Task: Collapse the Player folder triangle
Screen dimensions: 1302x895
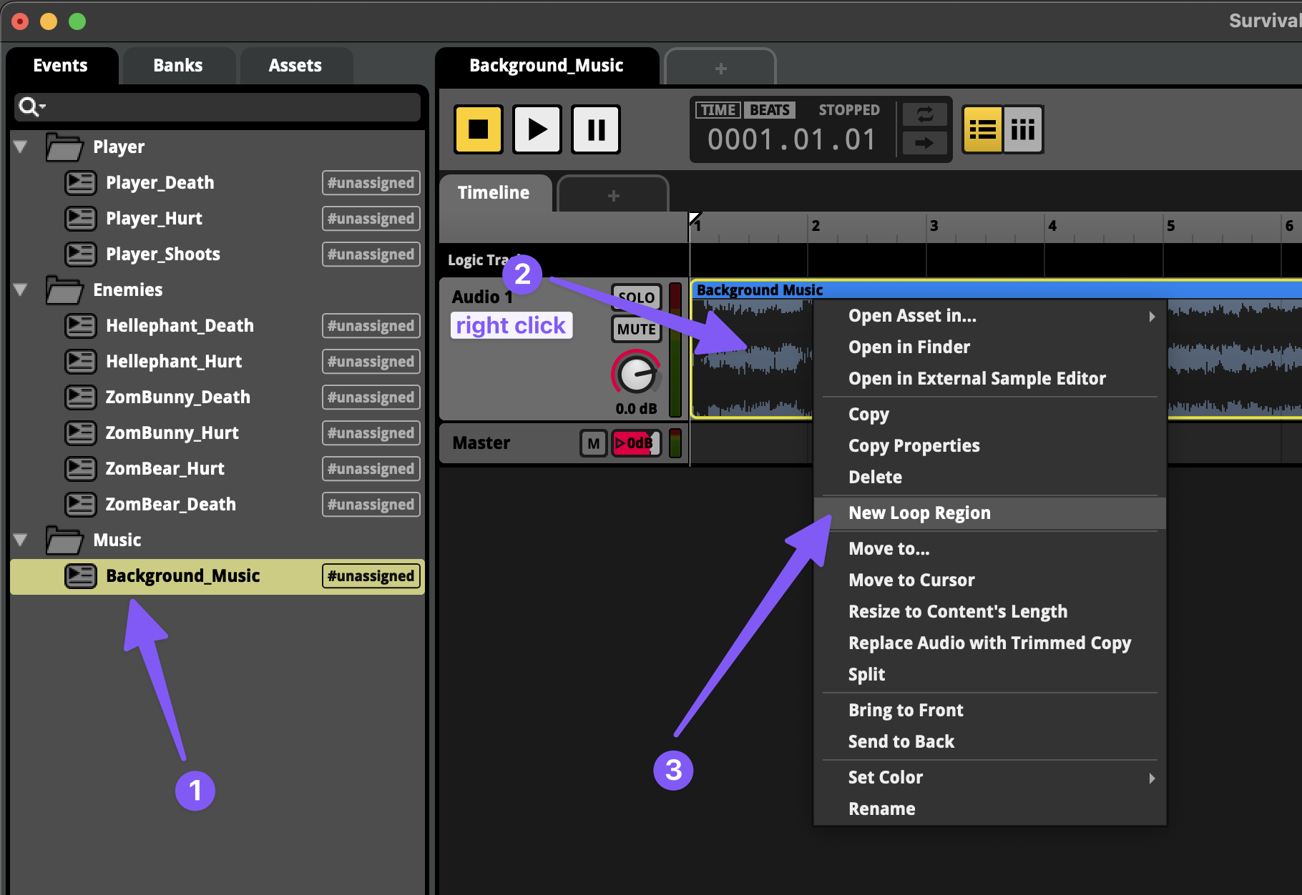Action: tap(21, 147)
